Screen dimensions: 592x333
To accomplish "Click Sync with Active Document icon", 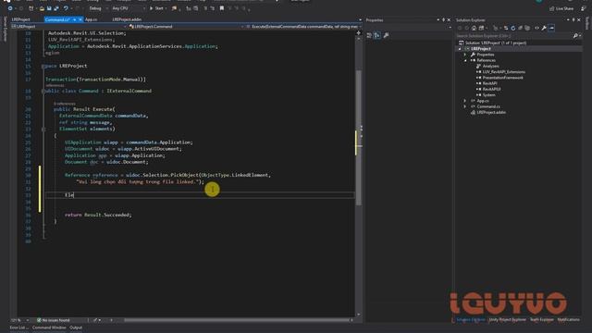I will coord(506,28).
